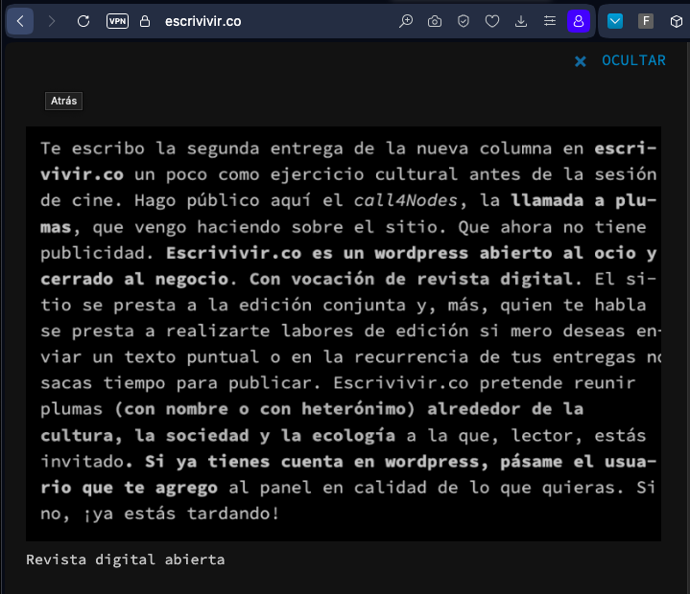Click the browser forward arrow
Screen dimensions: 690x594
point(52,21)
